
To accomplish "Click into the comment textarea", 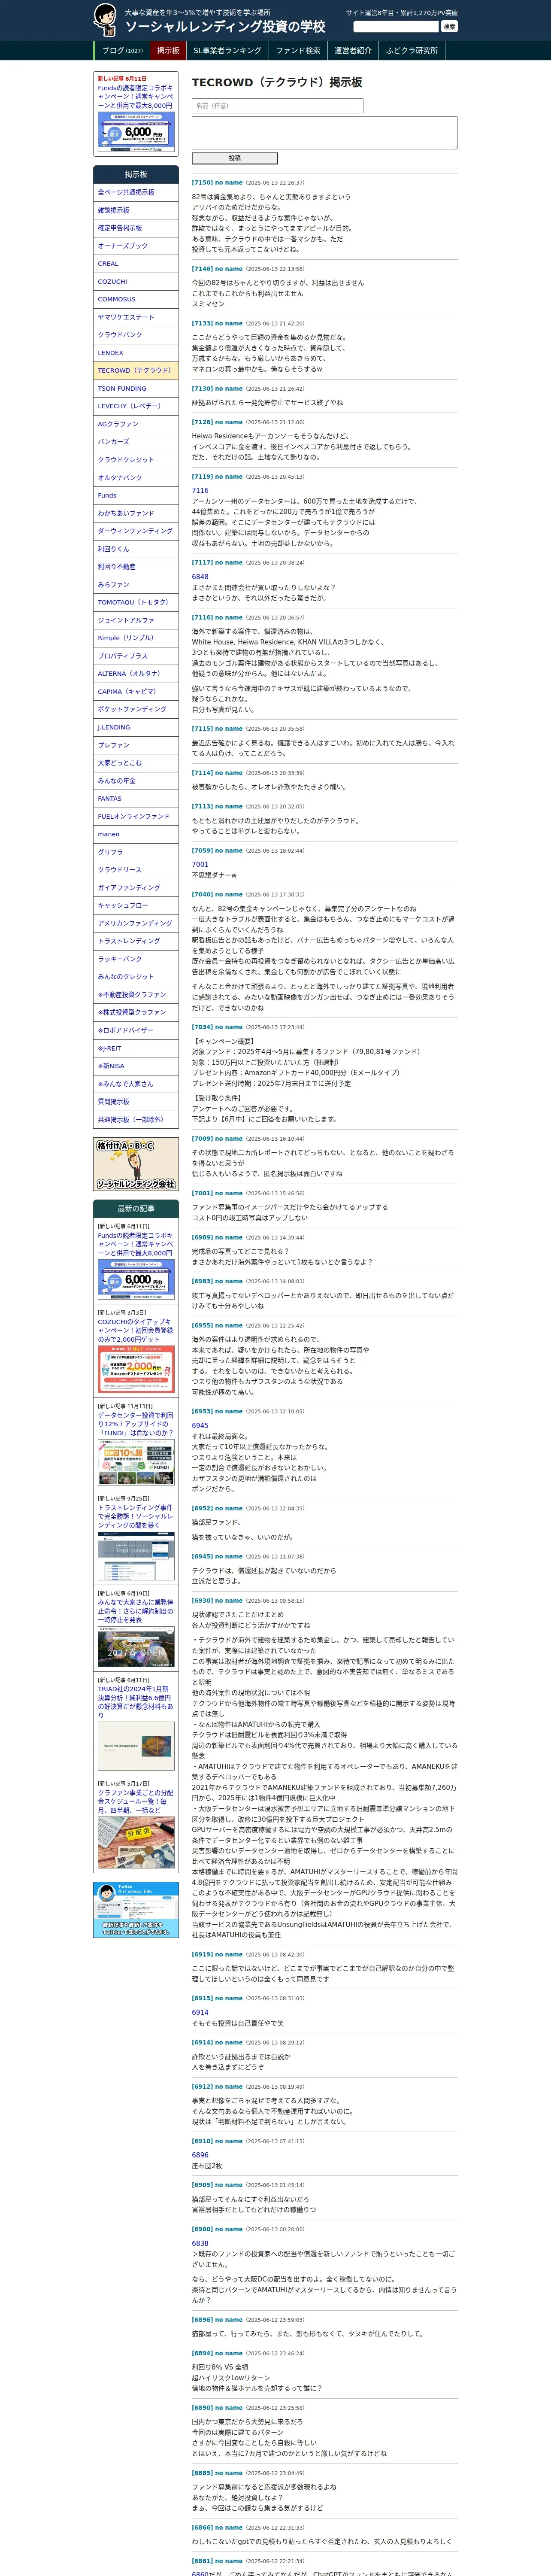I will pos(324,133).
